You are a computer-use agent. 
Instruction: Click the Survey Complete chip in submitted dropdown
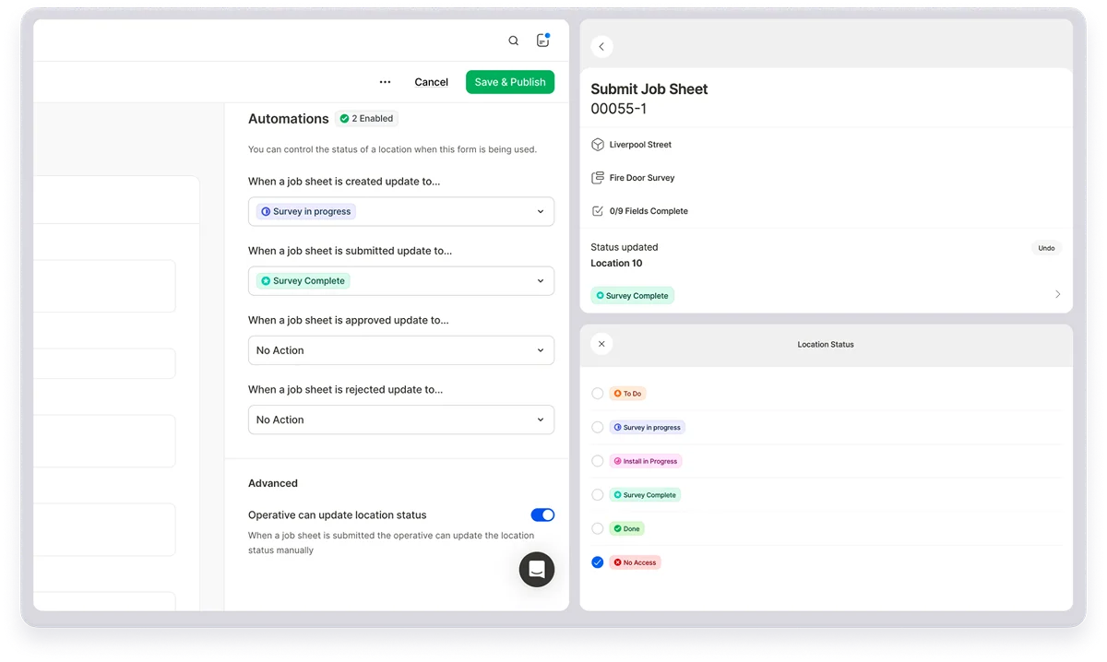[303, 281]
